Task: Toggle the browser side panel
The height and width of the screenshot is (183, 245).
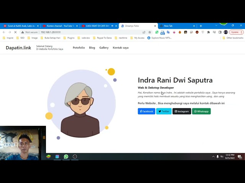Action: pyautogui.click(x=220, y=32)
